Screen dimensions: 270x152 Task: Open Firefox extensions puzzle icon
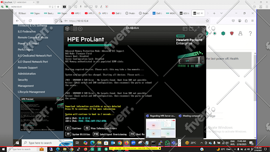[246, 21]
